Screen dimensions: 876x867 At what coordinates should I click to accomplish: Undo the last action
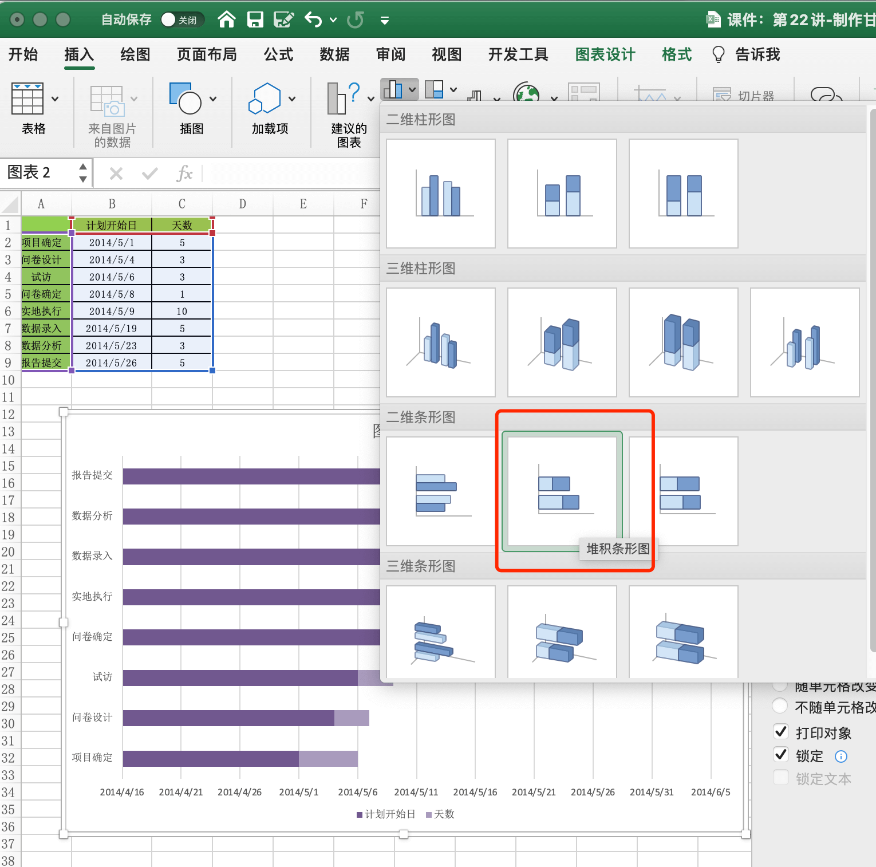click(x=313, y=19)
